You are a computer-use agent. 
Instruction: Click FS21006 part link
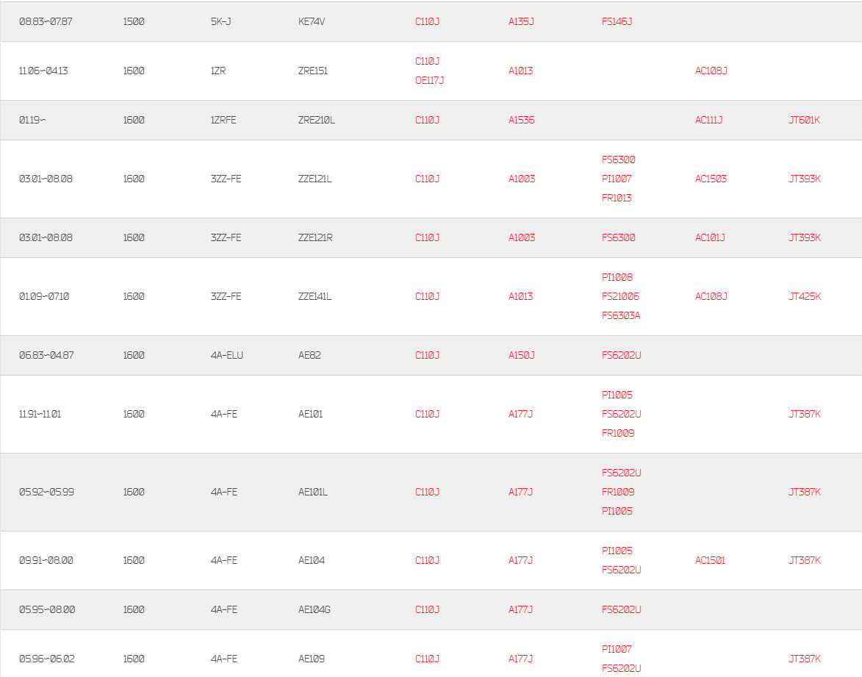click(621, 296)
